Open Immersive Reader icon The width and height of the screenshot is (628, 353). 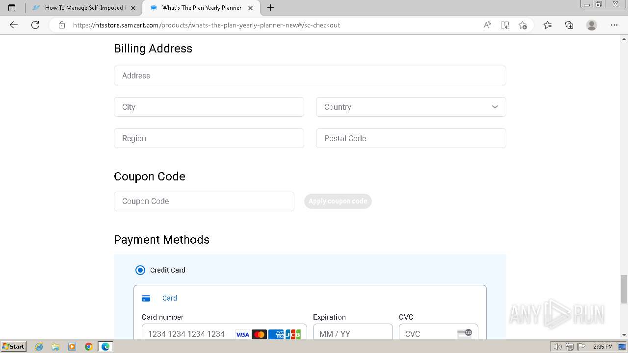[x=505, y=25]
